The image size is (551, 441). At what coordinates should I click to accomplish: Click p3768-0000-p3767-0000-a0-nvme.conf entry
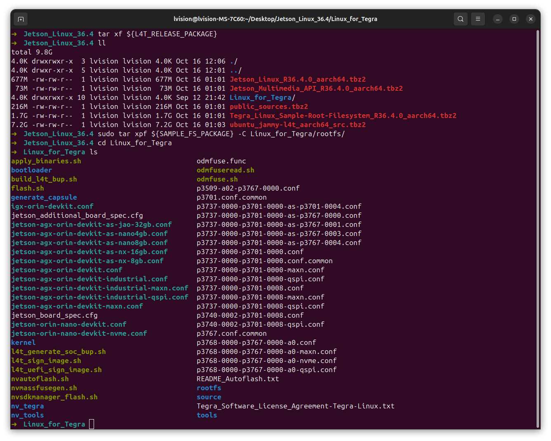[x=267, y=361]
